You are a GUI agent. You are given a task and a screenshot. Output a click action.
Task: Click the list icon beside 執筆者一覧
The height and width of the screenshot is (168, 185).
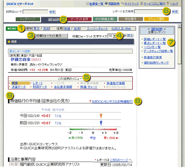click(87, 4)
